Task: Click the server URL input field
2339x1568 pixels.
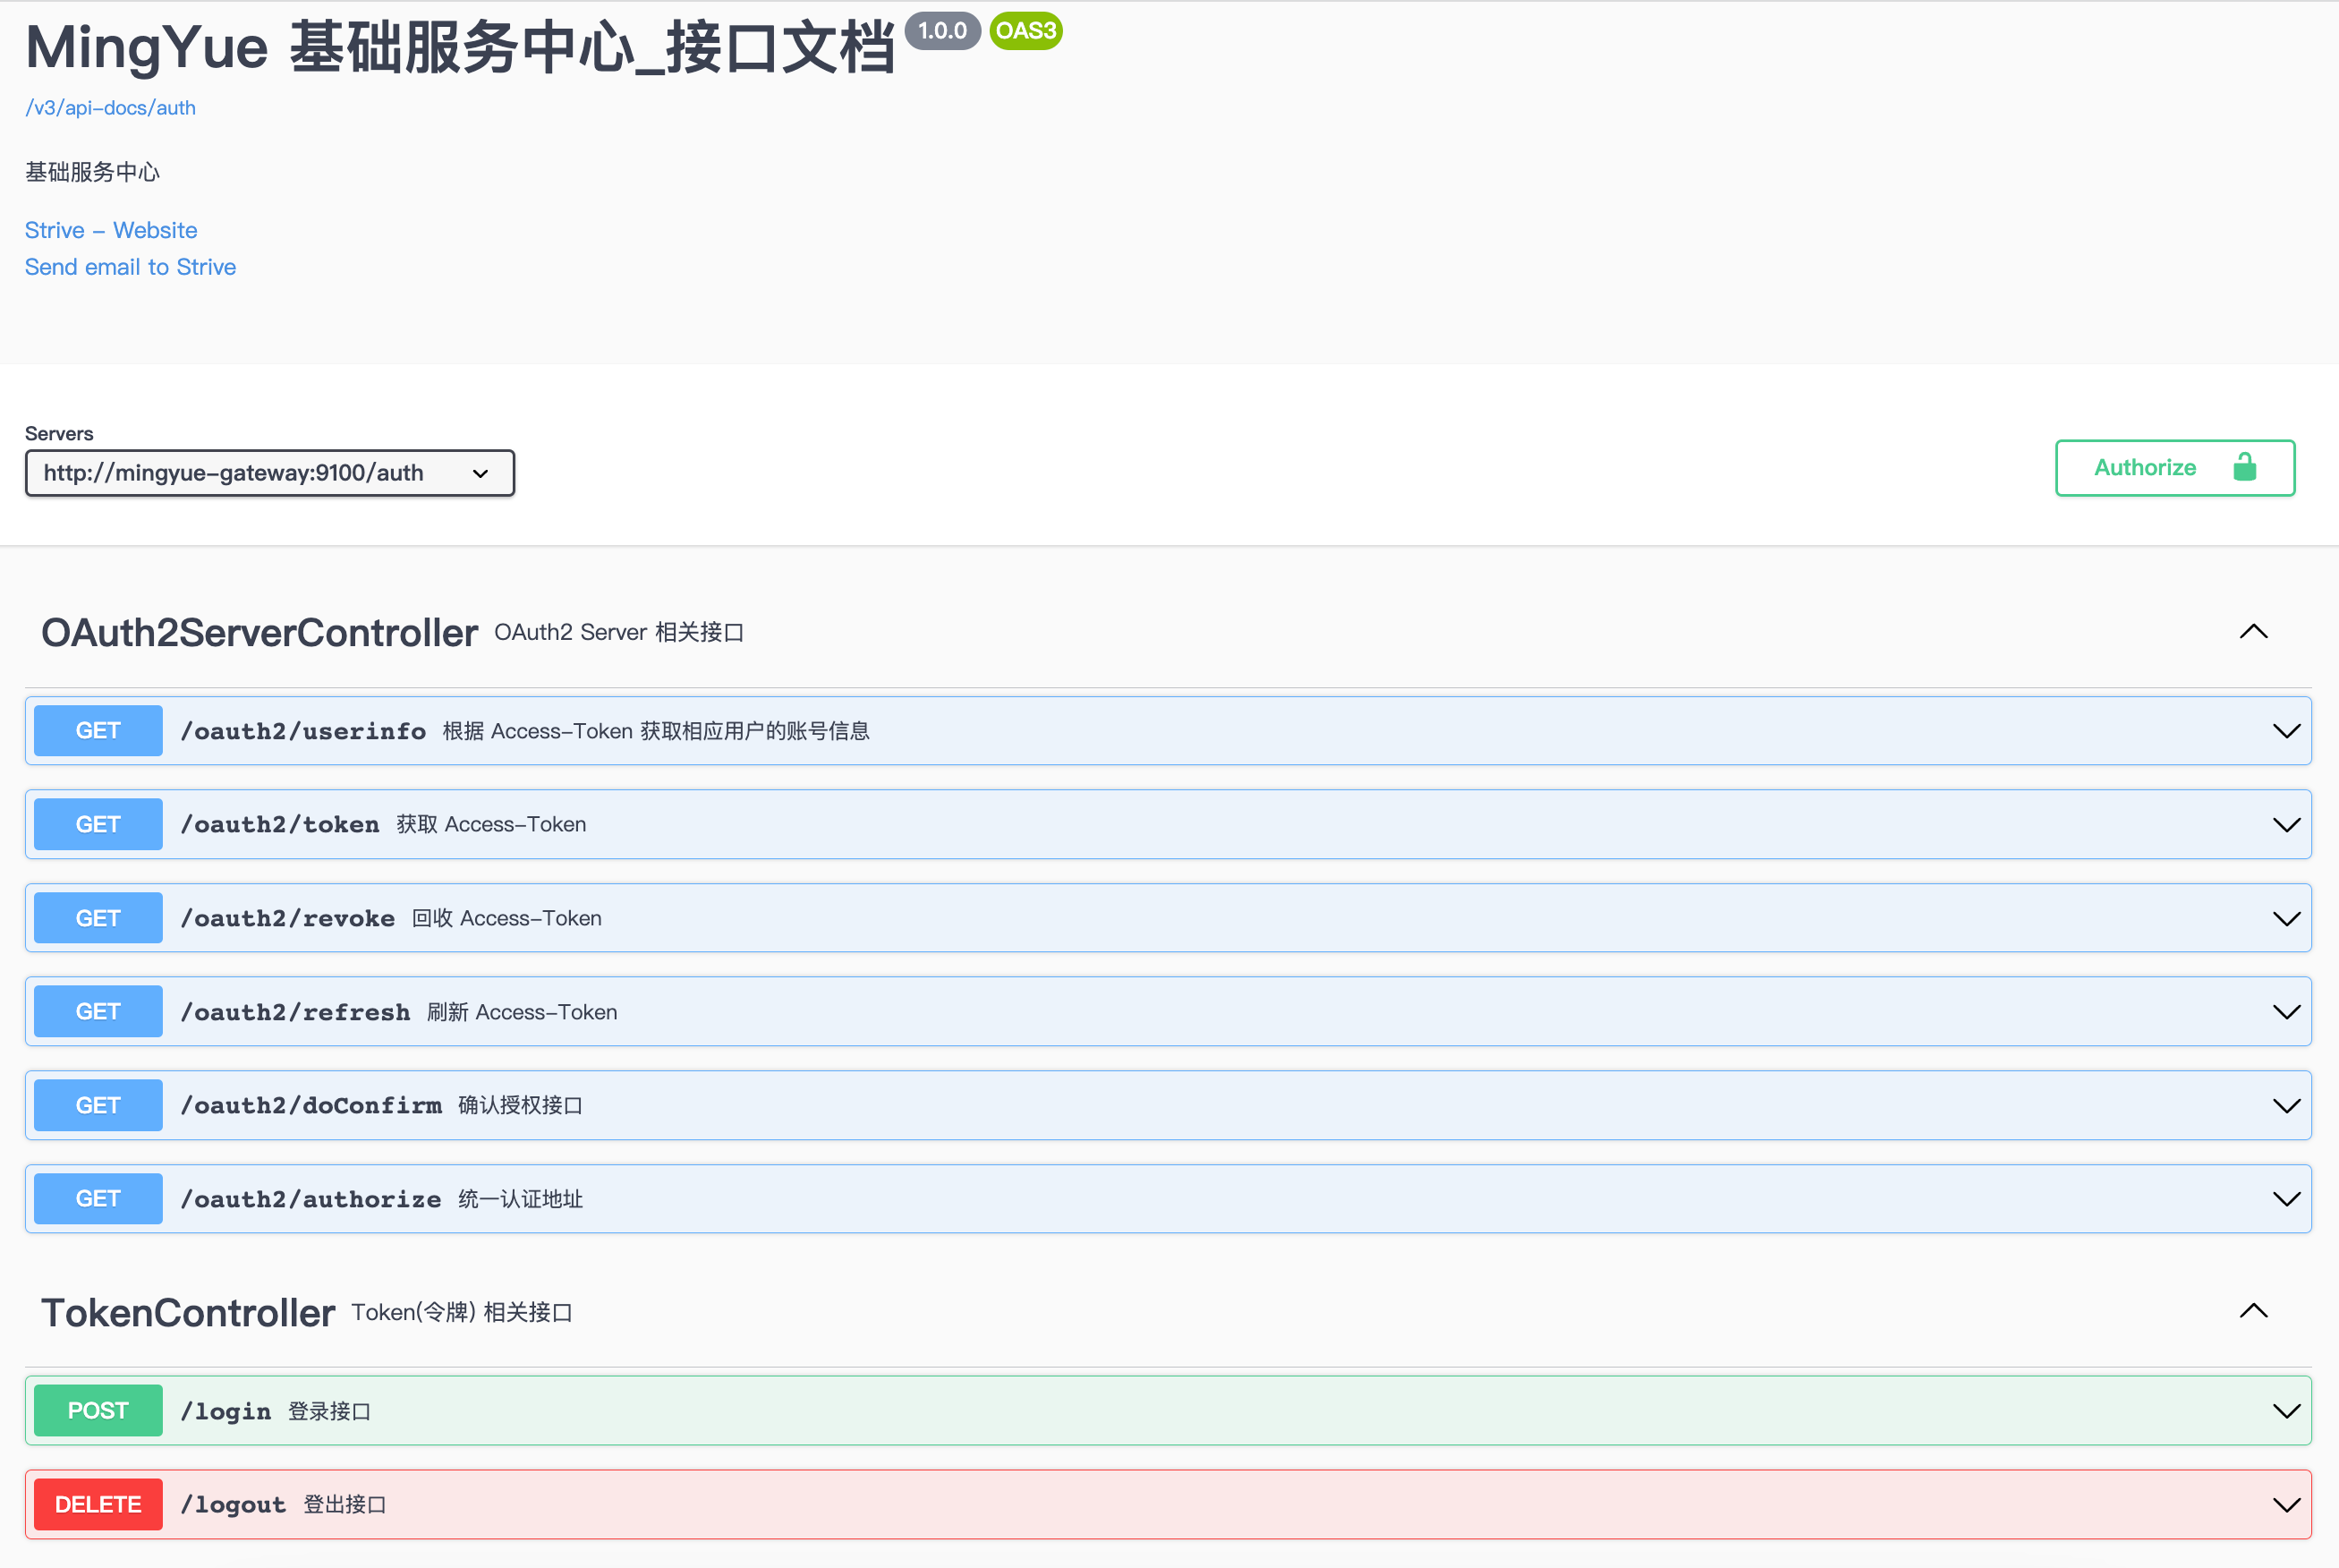Action: click(x=269, y=473)
